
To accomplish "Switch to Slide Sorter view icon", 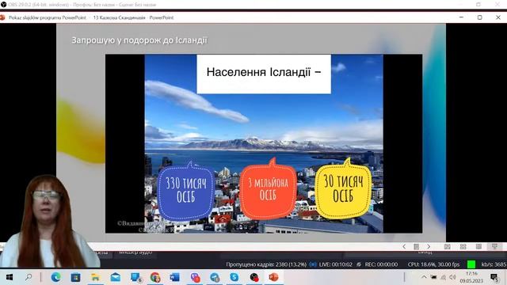I will (463, 246).
